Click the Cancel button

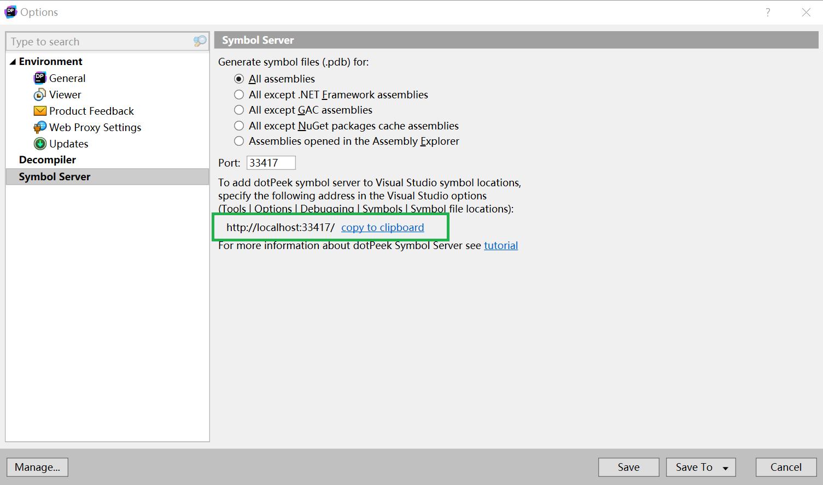pyautogui.click(x=786, y=467)
